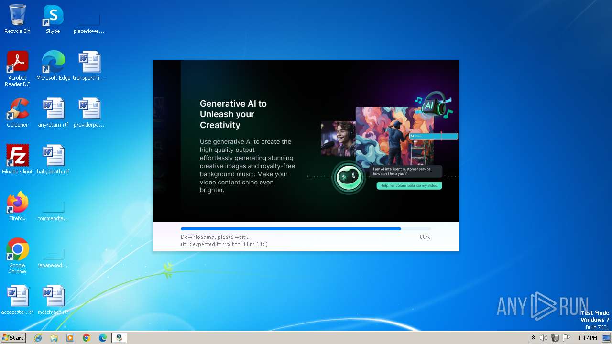Click the 'I am AI intelligent customer service' bubble
The width and height of the screenshot is (612, 344).
[406, 172]
